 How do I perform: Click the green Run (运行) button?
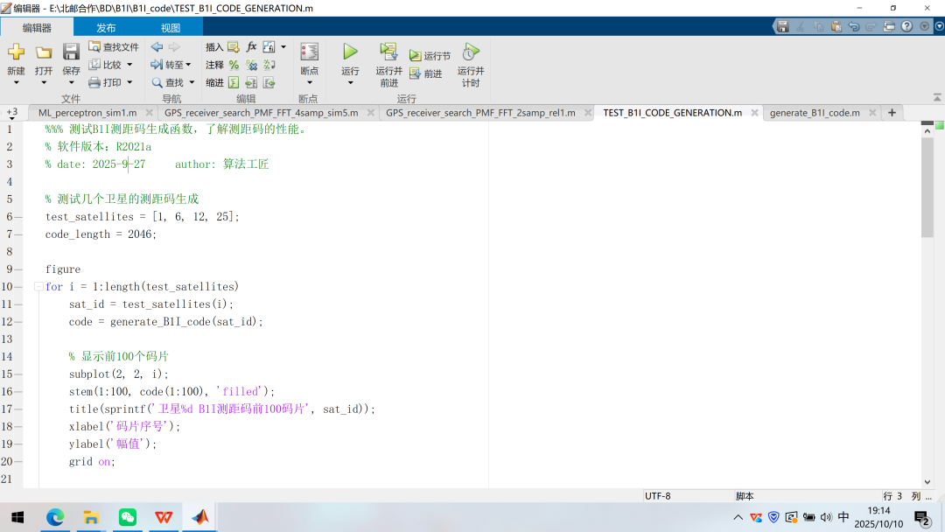pyautogui.click(x=350, y=52)
